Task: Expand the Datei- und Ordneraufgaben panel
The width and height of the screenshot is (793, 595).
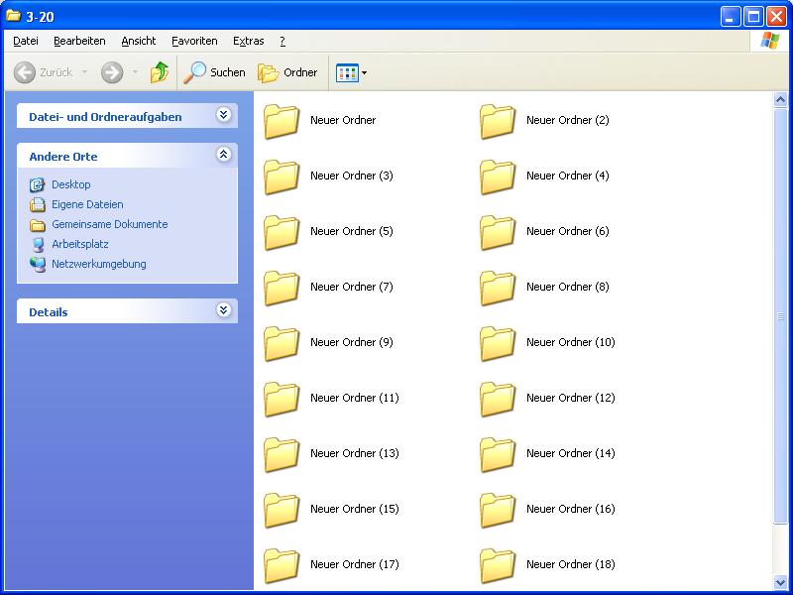Action: (224, 115)
